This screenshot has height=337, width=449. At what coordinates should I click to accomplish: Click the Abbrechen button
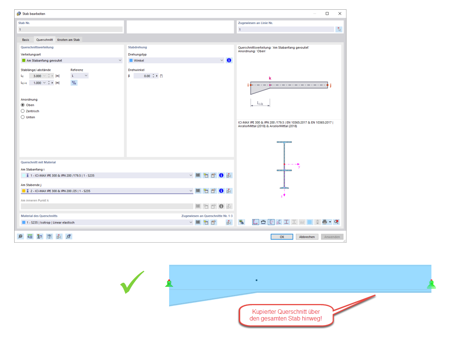point(307,237)
